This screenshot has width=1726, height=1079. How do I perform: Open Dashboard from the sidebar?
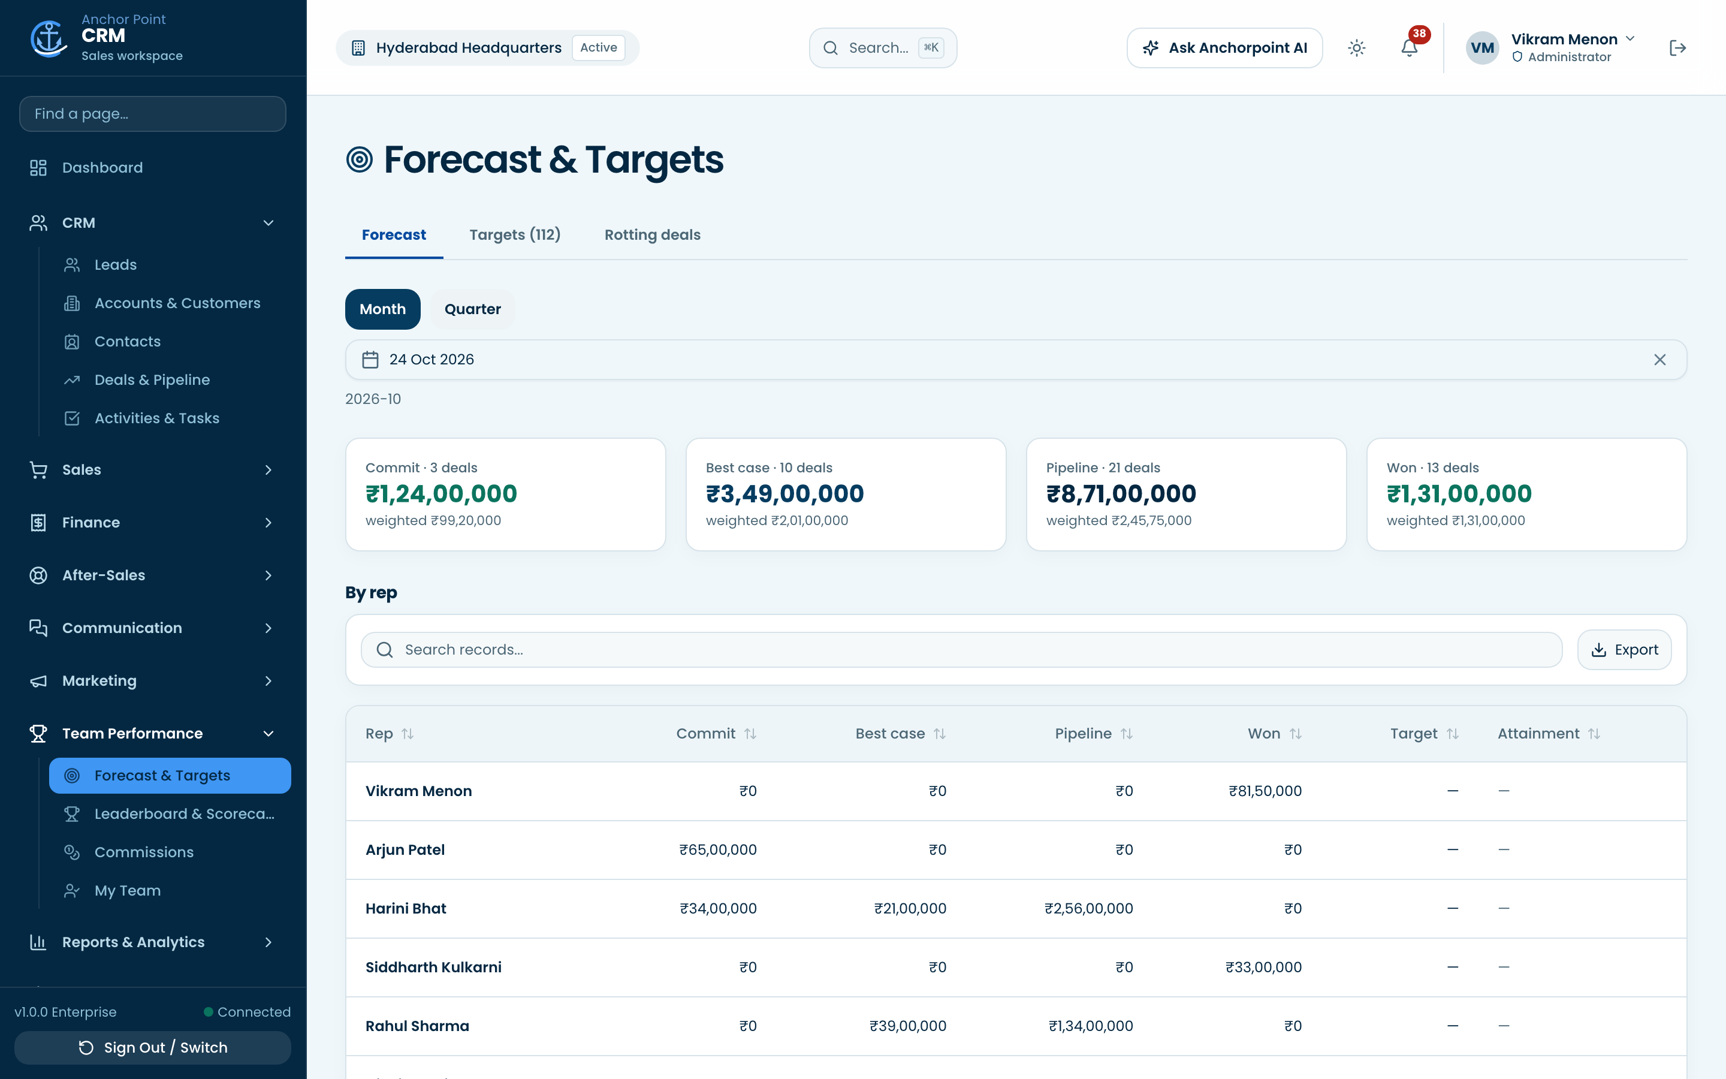[153, 168]
